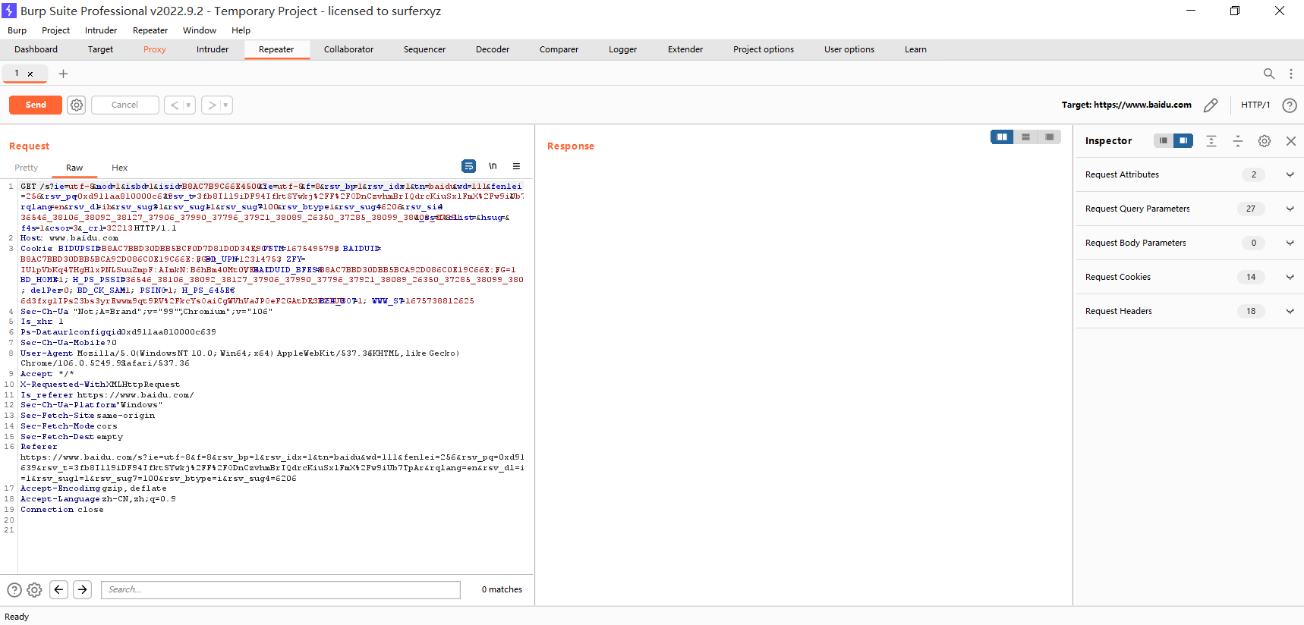Screen dimensions: 1304x625
Task: Open forward history dropdown arrow
Action: click(226, 105)
